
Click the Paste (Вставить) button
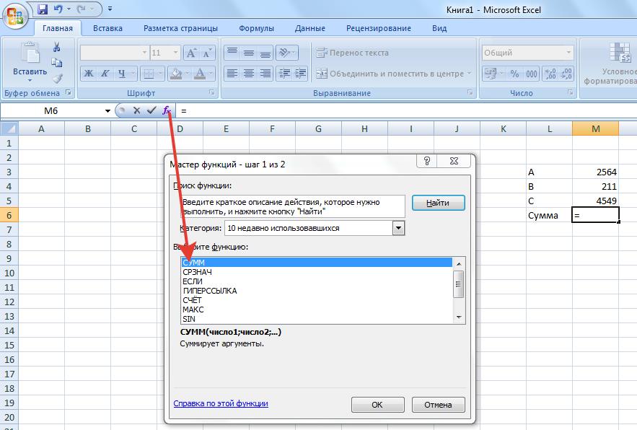click(30, 62)
